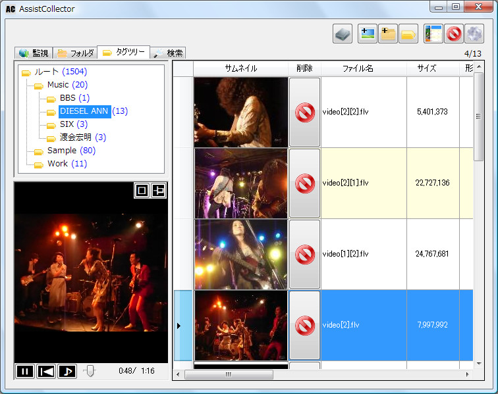Click size value 5,401,373

(x=432, y=112)
